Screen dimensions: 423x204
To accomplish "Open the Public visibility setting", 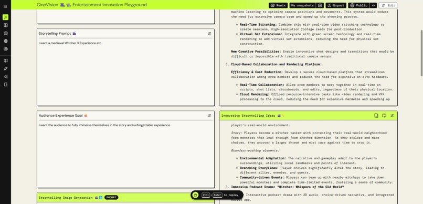I will pos(359,5).
